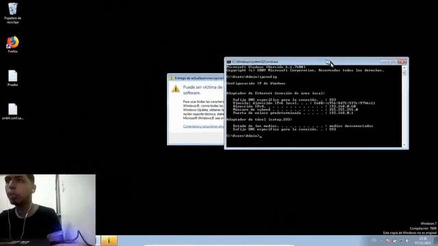Click the keyboard tray icon
Image resolution: width=438 pixels, height=246 pixels.
(374, 241)
